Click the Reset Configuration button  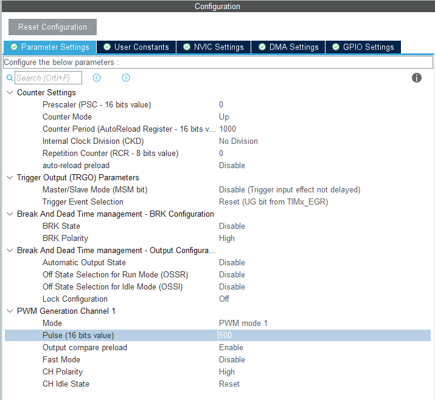pyautogui.click(x=52, y=27)
